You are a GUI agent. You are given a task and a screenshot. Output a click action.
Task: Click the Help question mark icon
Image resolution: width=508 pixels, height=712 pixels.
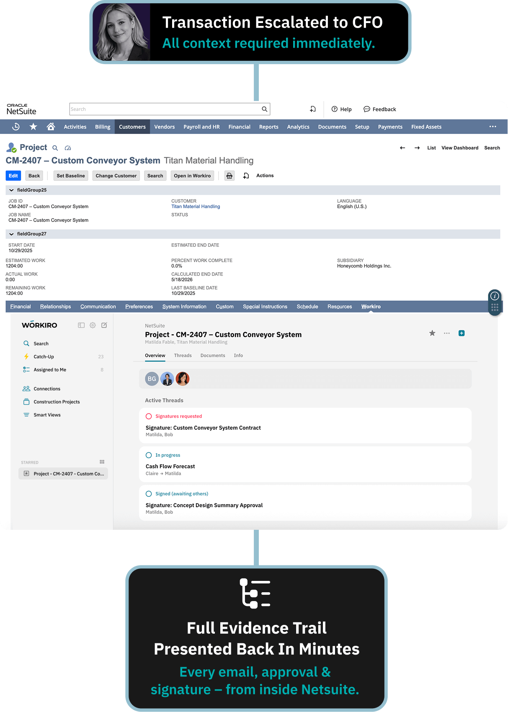[x=334, y=109]
